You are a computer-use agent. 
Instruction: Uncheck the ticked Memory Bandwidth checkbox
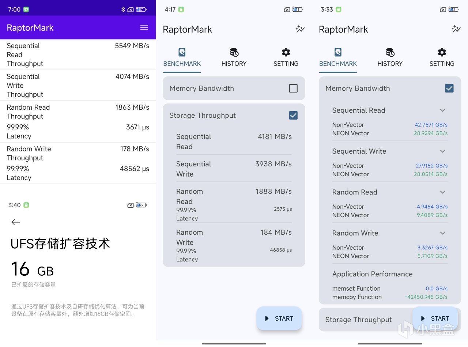(449, 88)
